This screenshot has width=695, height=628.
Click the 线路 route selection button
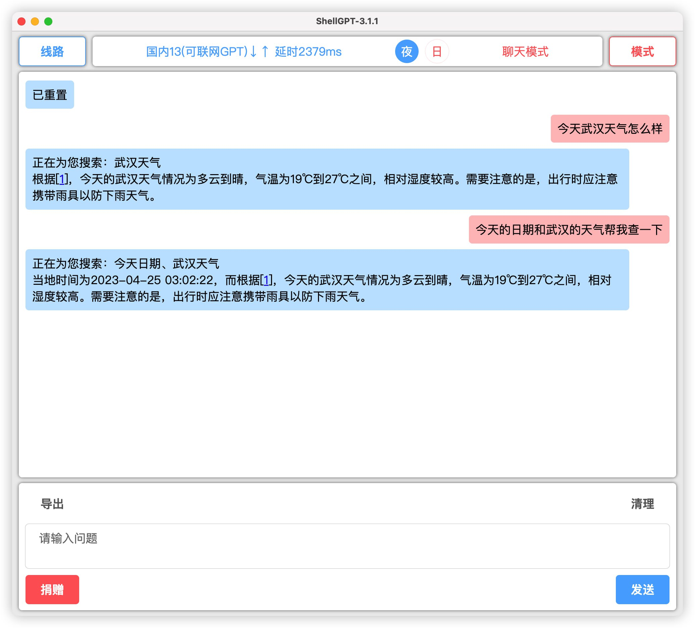tap(53, 51)
